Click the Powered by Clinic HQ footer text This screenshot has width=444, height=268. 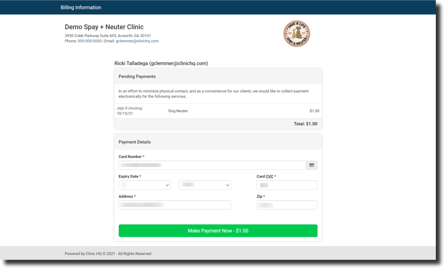click(108, 254)
